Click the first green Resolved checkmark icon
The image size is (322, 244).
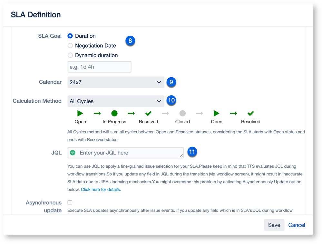coord(149,113)
